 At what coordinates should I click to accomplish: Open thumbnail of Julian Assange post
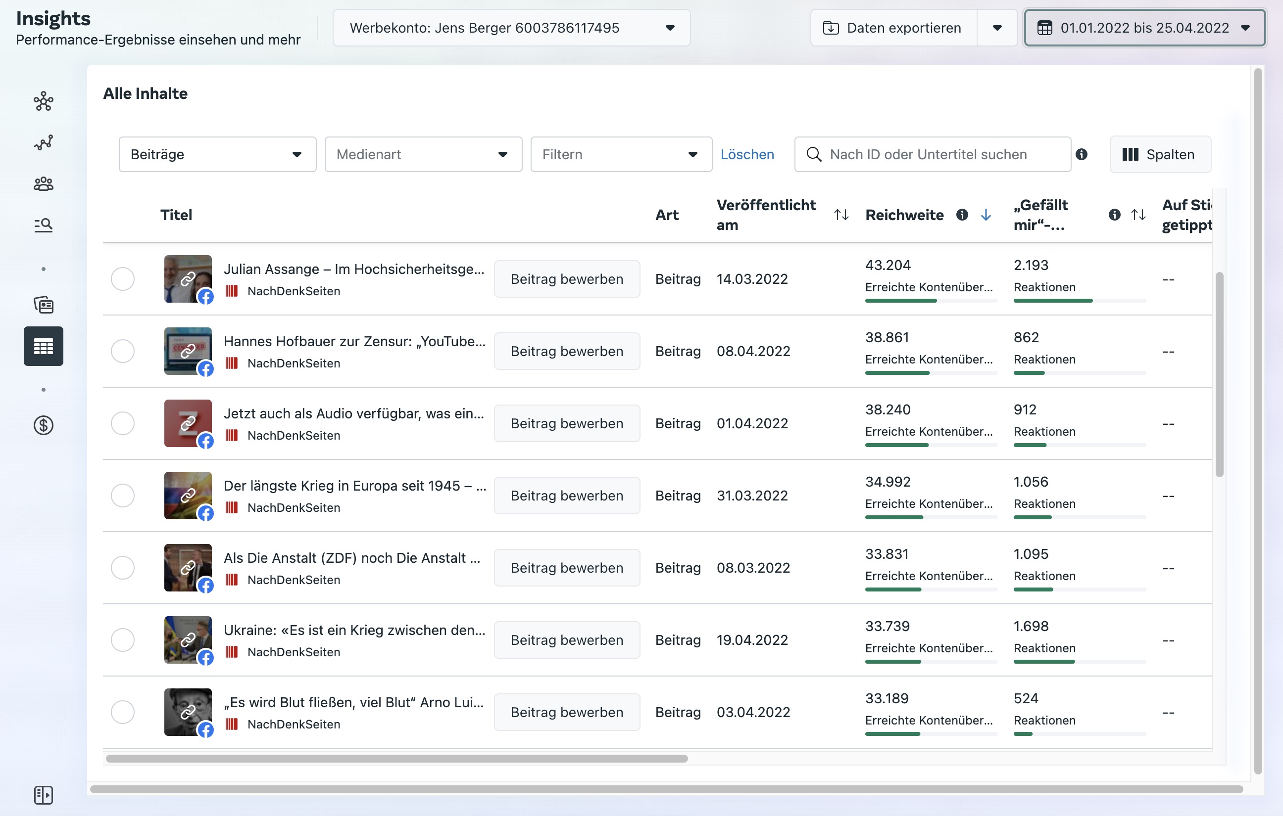click(x=188, y=279)
